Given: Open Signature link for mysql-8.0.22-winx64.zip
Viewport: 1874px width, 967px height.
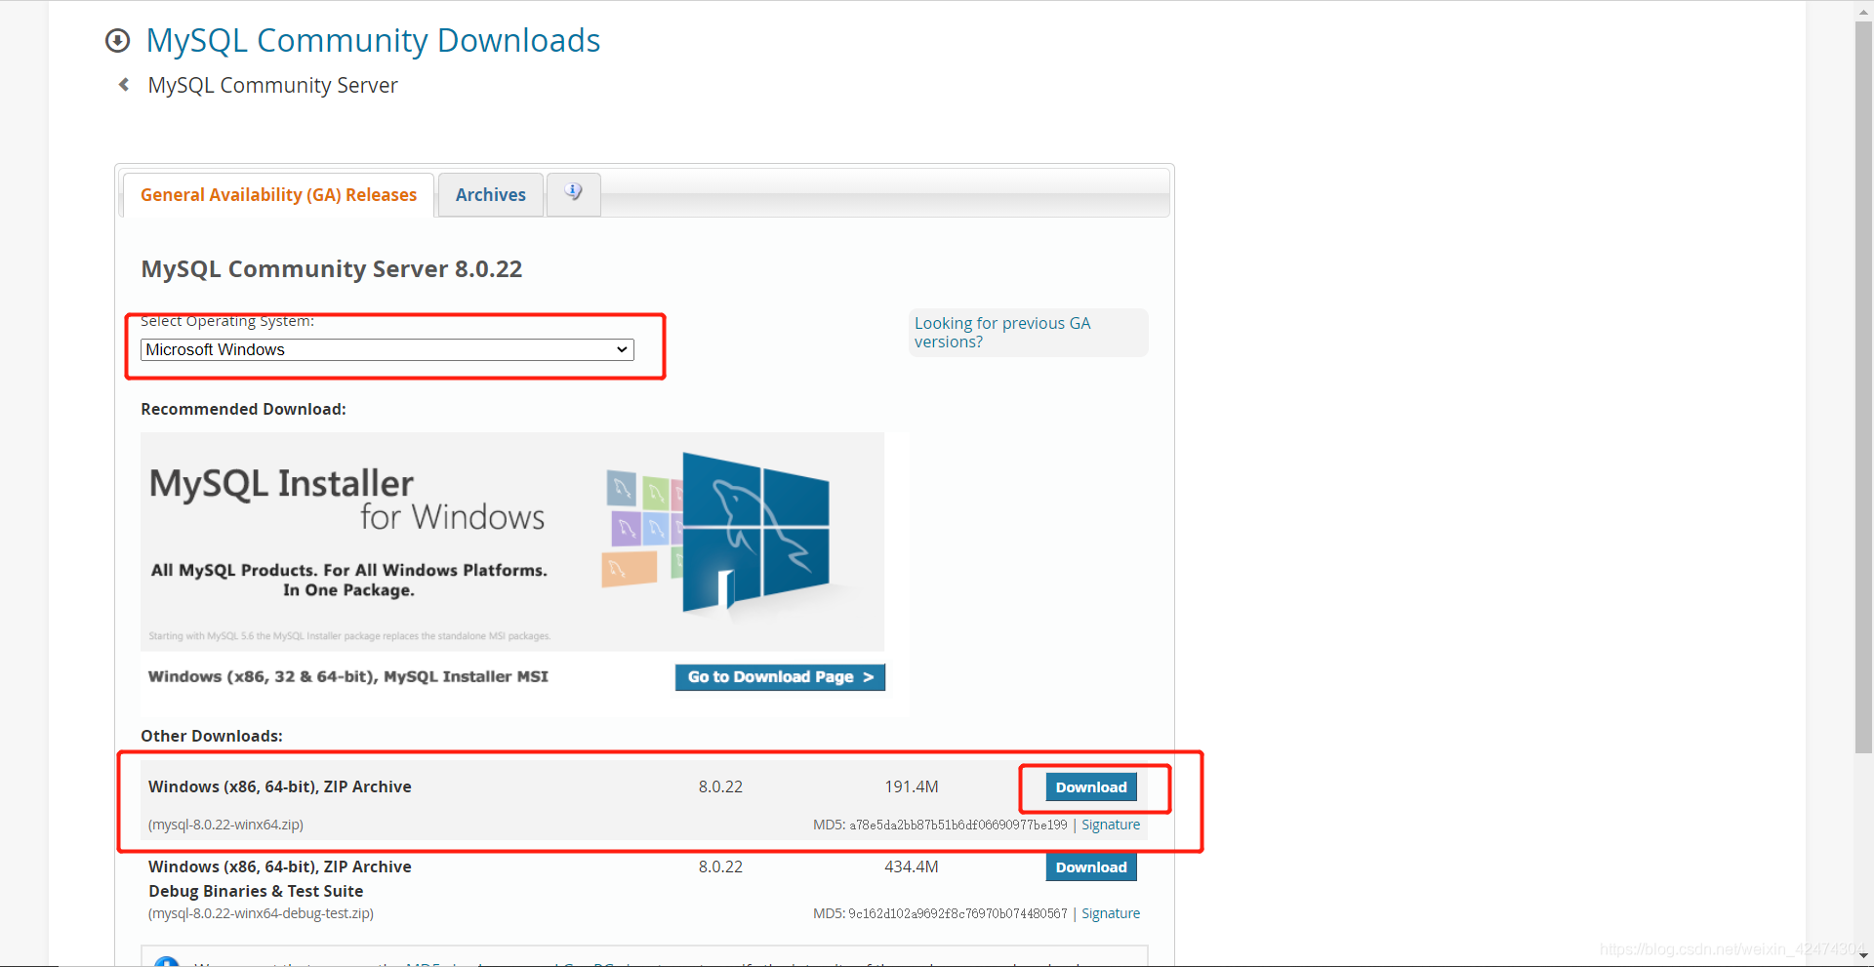Looking at the screenshot, I should coord(1110,825).
